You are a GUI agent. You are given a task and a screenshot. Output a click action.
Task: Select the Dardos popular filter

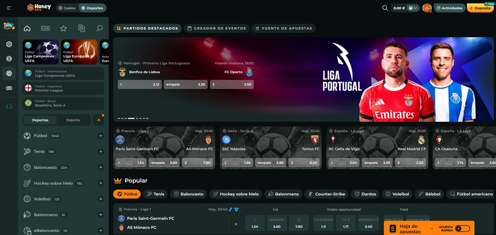366,194
